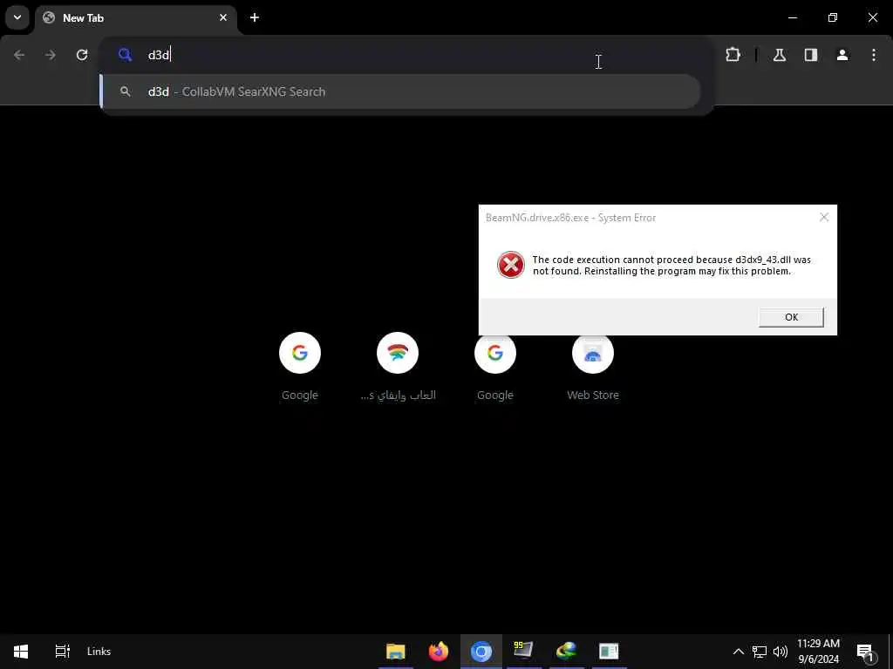
Task: Reload the current page
Action: [82, 55]
